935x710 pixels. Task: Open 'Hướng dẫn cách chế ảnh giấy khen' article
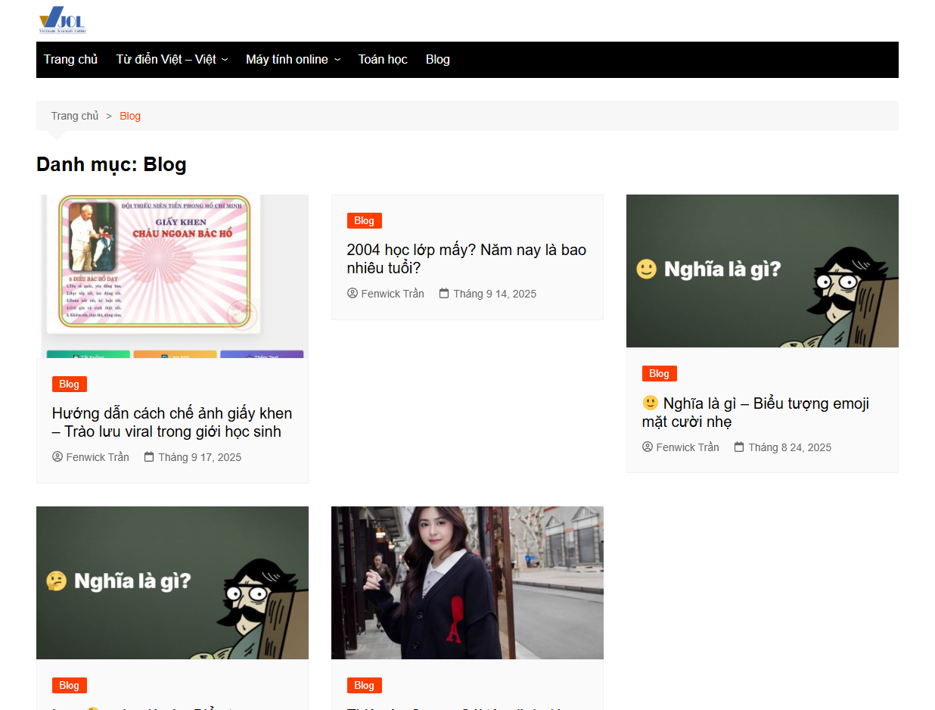tap(172, 422)
